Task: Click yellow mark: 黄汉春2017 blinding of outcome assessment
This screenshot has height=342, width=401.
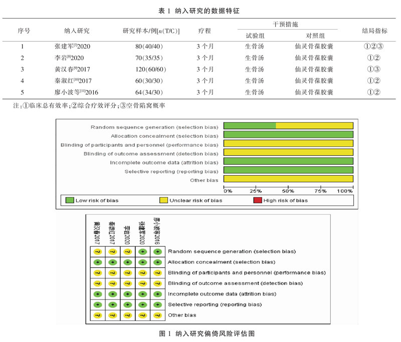Action: (98, 283)
